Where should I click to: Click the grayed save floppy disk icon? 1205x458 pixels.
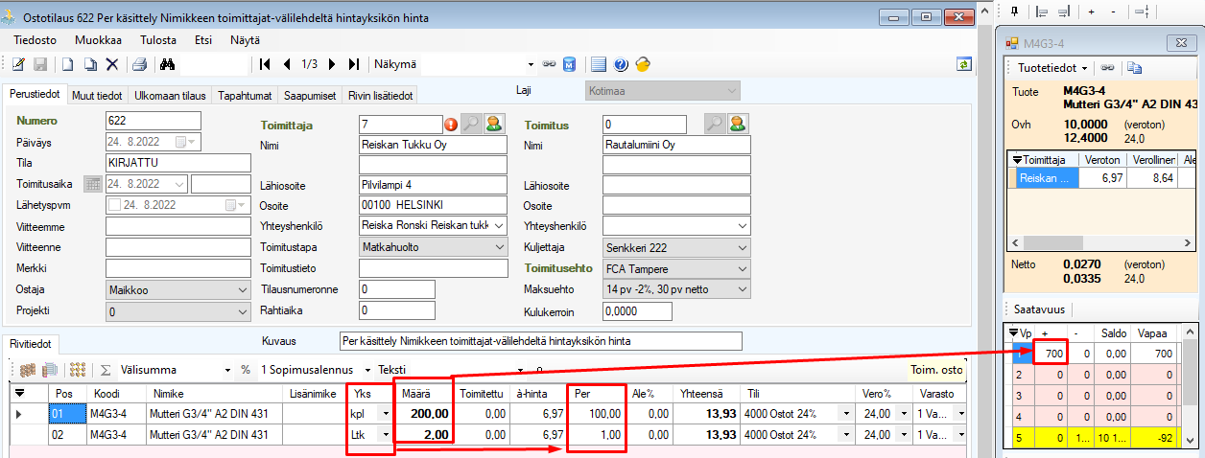[x=40, y=64]
